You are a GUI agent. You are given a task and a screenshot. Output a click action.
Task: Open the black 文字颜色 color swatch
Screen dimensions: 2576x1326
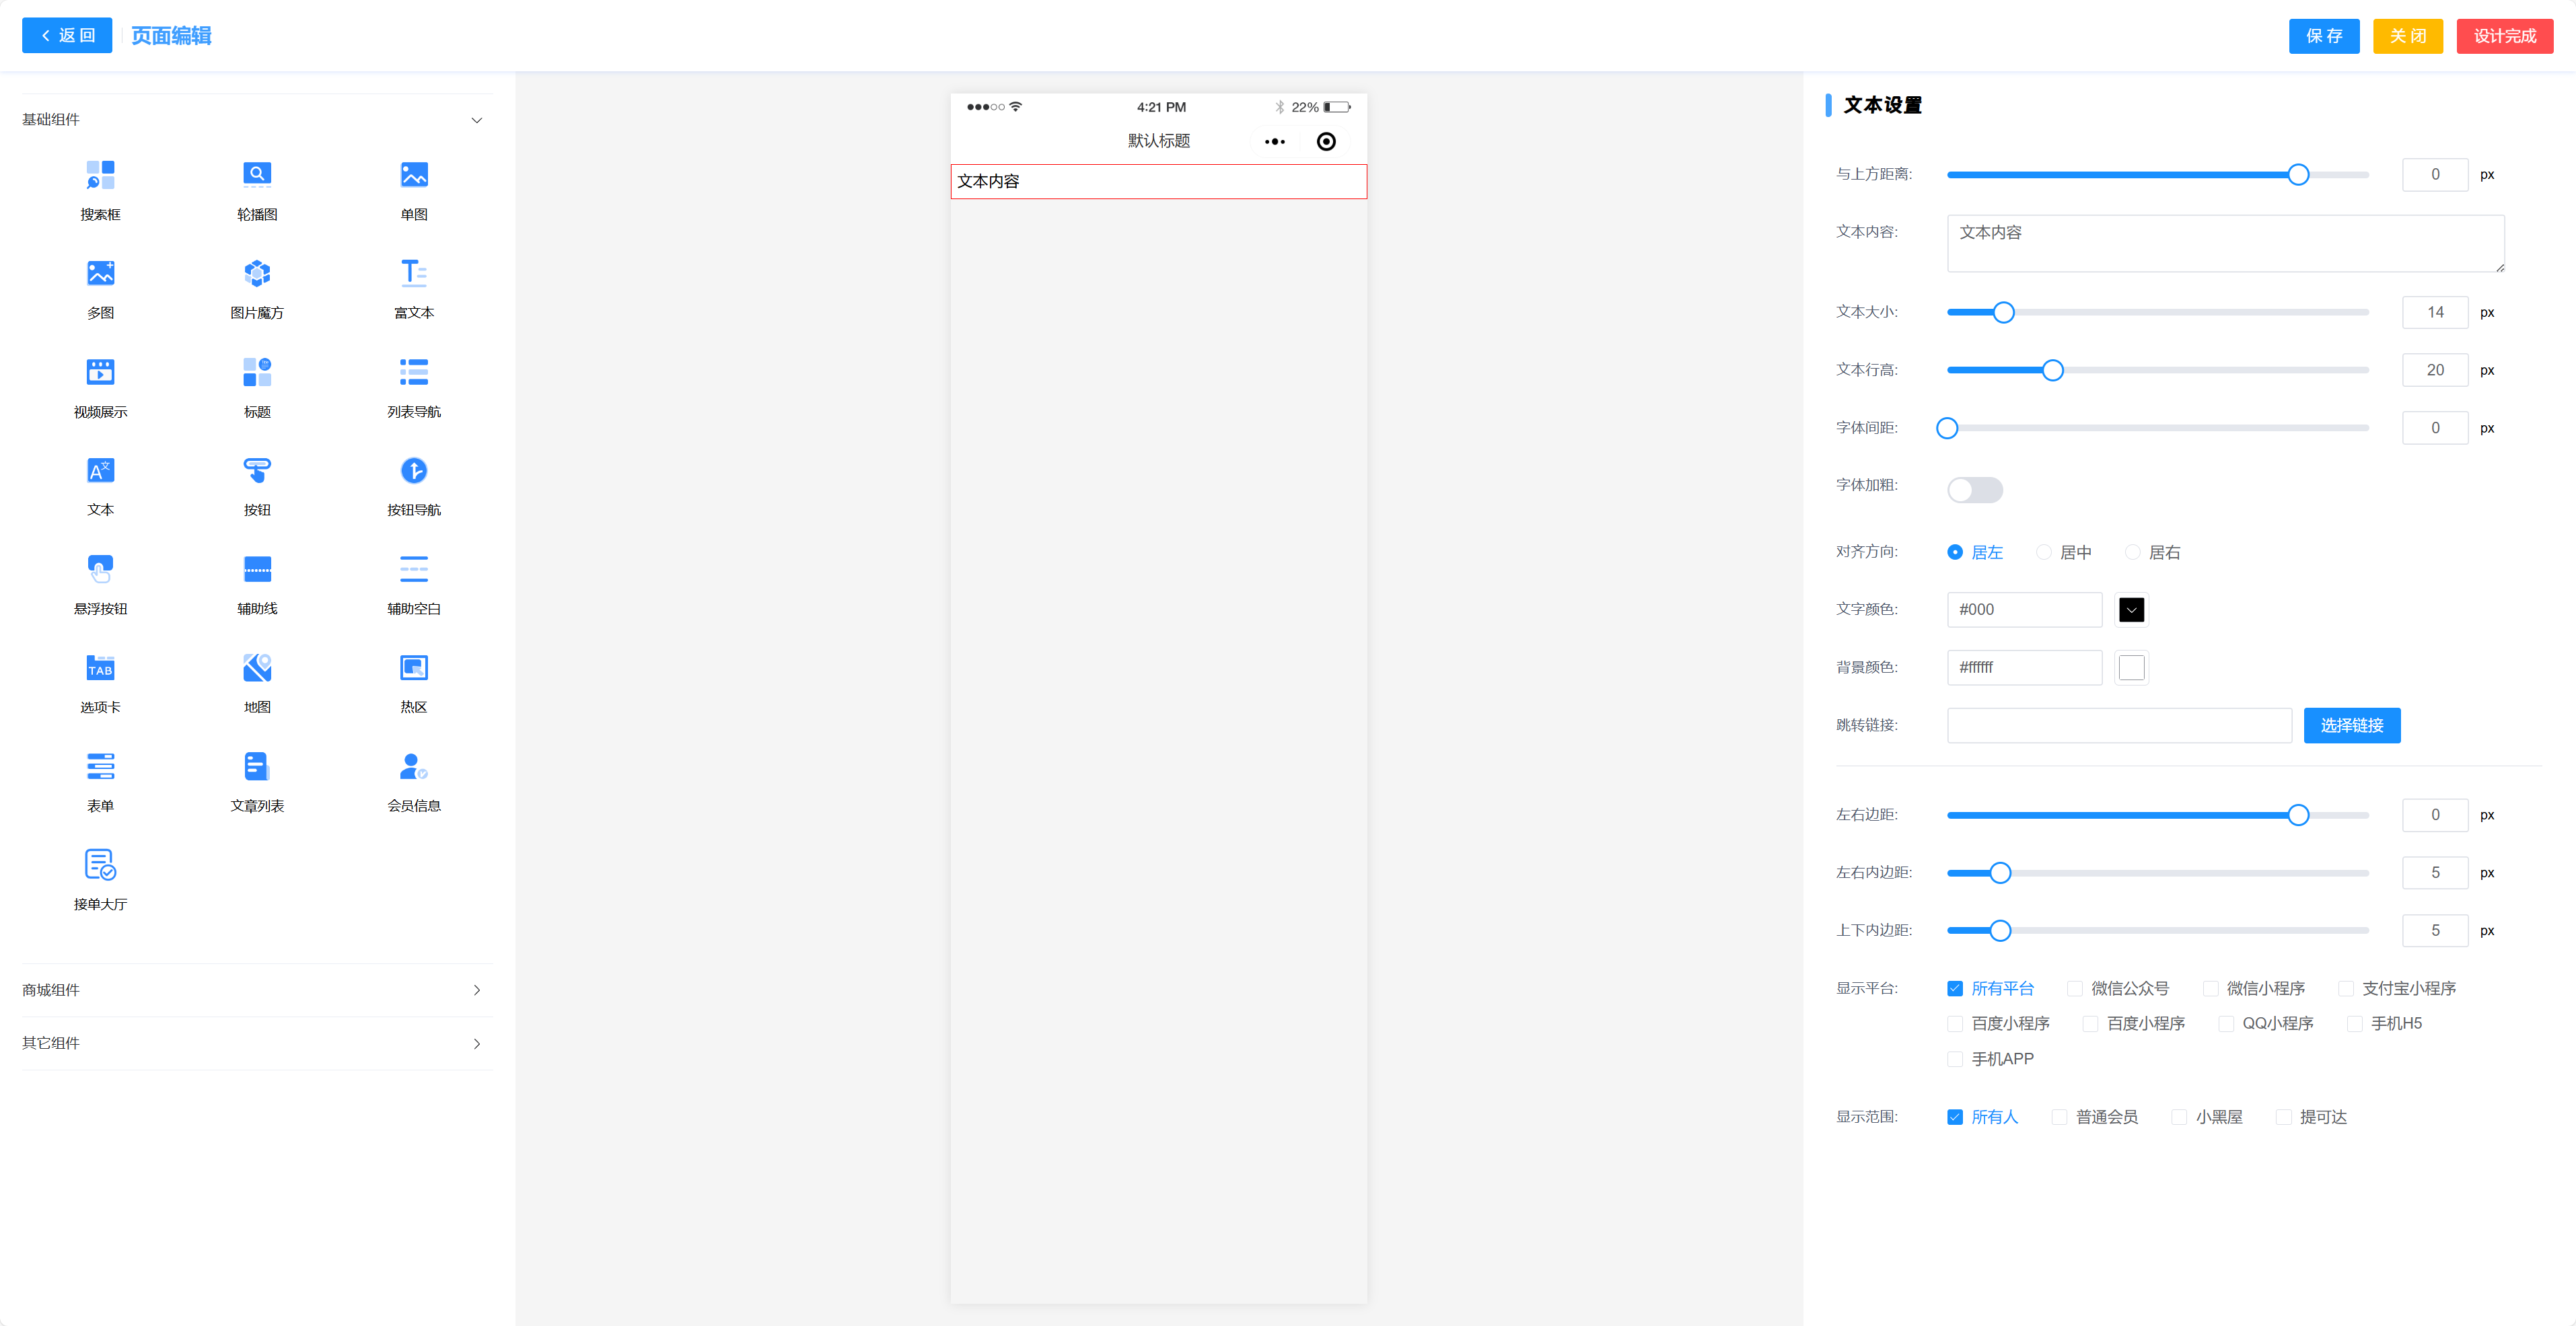click(2131, 610)
